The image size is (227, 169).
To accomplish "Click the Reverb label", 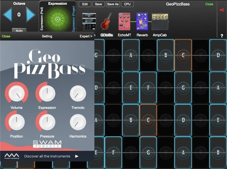I will pos(142,35).
